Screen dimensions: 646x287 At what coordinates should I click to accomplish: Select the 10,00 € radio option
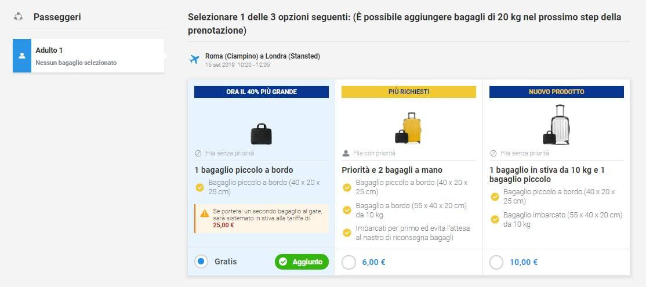[496, 262]
